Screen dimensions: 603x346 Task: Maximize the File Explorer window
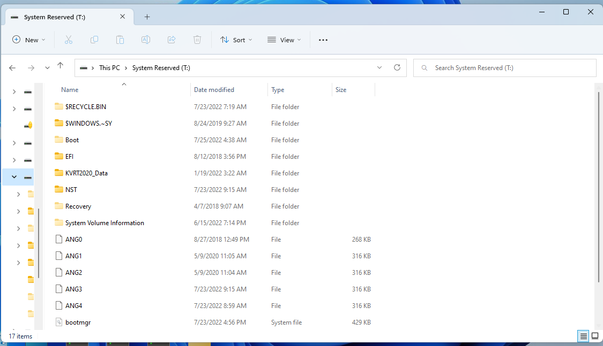tap(565, 12)
